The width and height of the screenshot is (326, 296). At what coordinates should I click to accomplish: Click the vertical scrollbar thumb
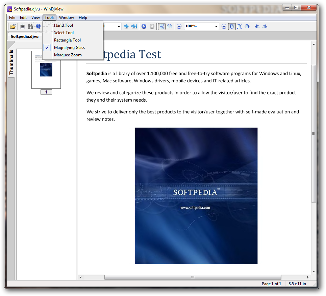pos(314,134)
